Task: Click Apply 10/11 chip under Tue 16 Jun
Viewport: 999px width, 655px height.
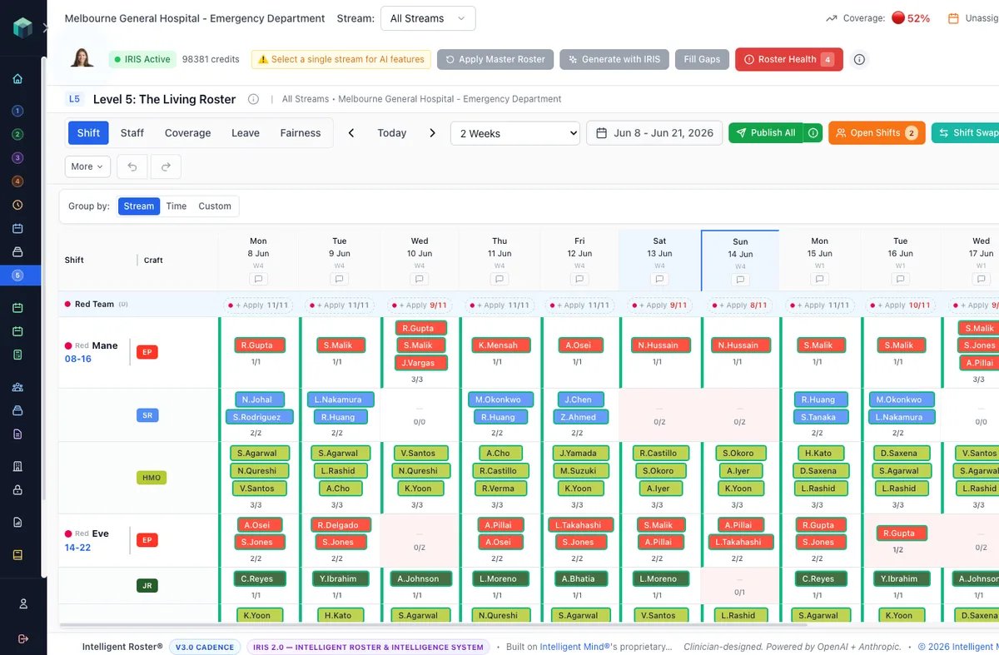Action: click(x=901, y=305)
